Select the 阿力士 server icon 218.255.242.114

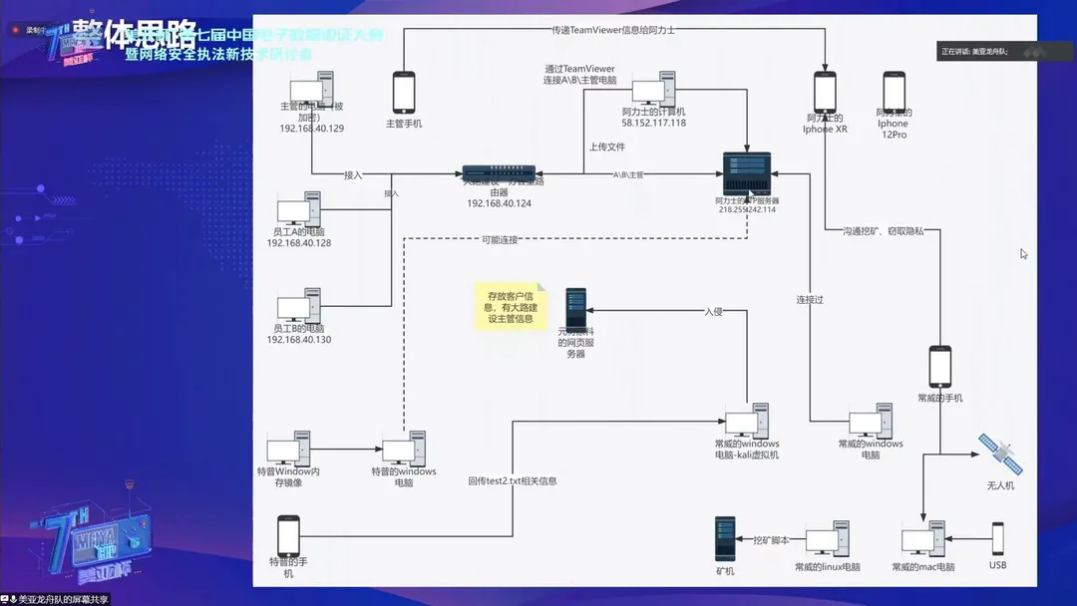click(747, 173)
